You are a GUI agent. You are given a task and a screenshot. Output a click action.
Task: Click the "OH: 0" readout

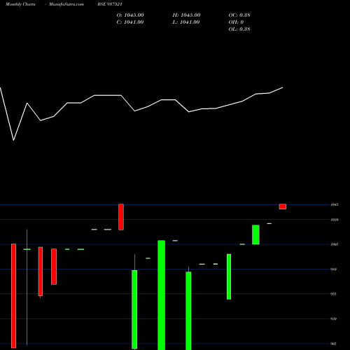click(236, 22)
